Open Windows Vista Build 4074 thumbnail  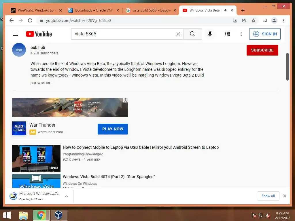pos(36,181)
